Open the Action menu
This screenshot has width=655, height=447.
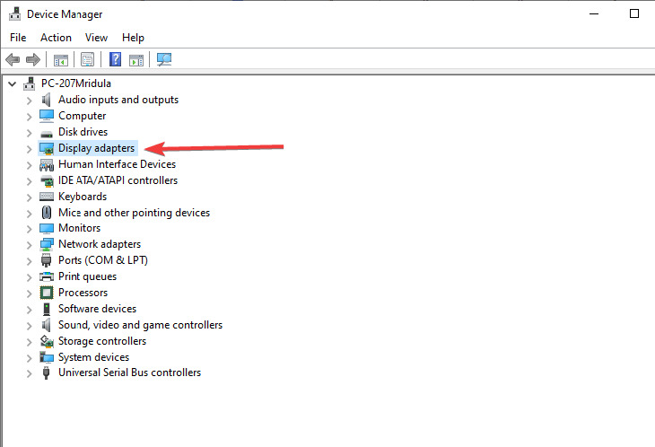[x=56, y=38]
